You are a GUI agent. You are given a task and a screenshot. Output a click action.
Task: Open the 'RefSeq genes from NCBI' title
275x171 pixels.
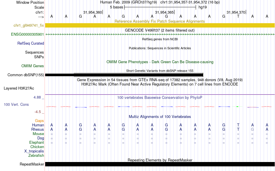tap(160, 39)
